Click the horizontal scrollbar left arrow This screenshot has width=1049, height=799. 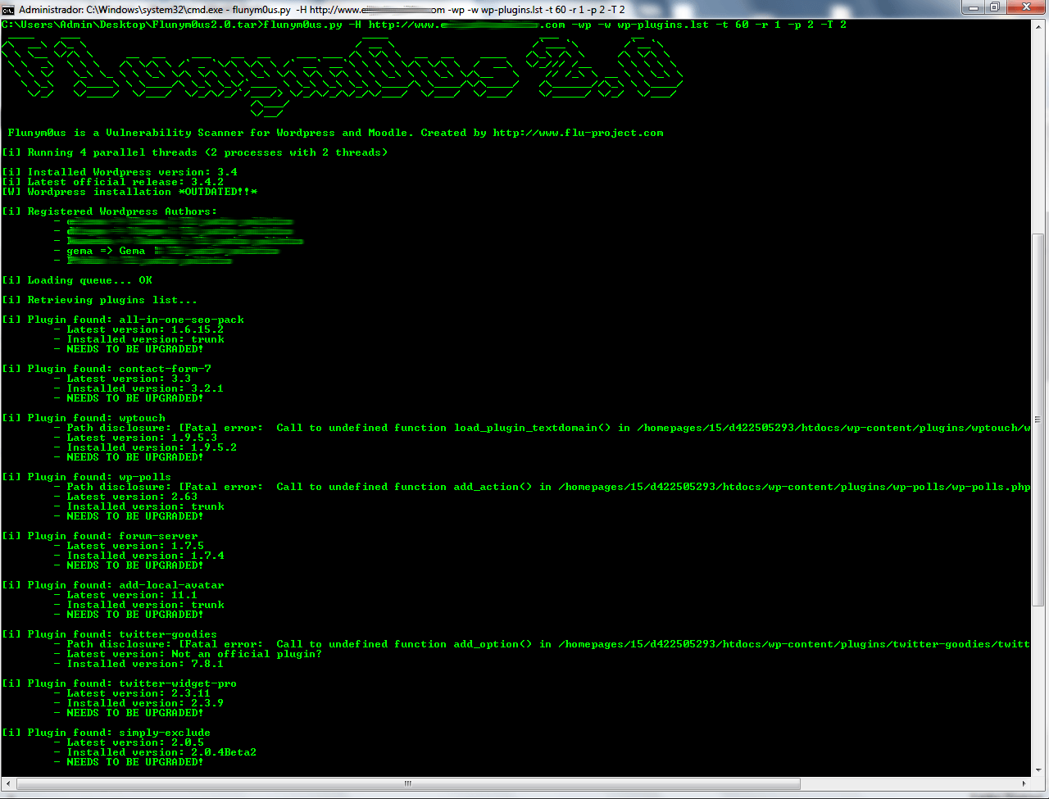coord(9,783)
